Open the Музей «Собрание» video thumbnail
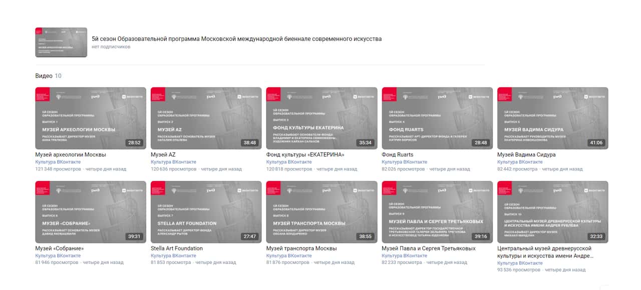Viewport: 641px width, 290px height. (x=91, y=212)
